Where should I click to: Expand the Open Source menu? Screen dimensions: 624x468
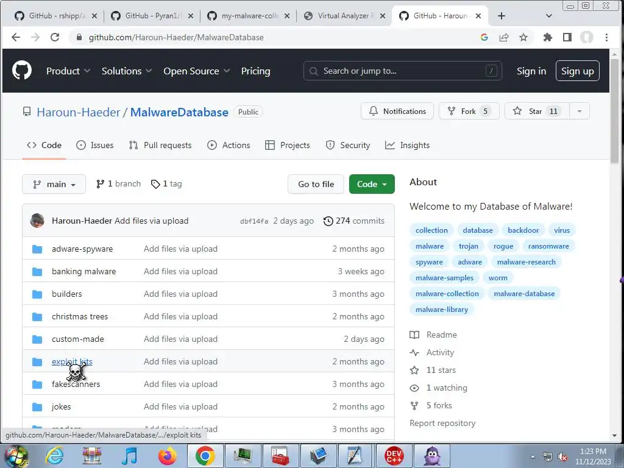197,71
